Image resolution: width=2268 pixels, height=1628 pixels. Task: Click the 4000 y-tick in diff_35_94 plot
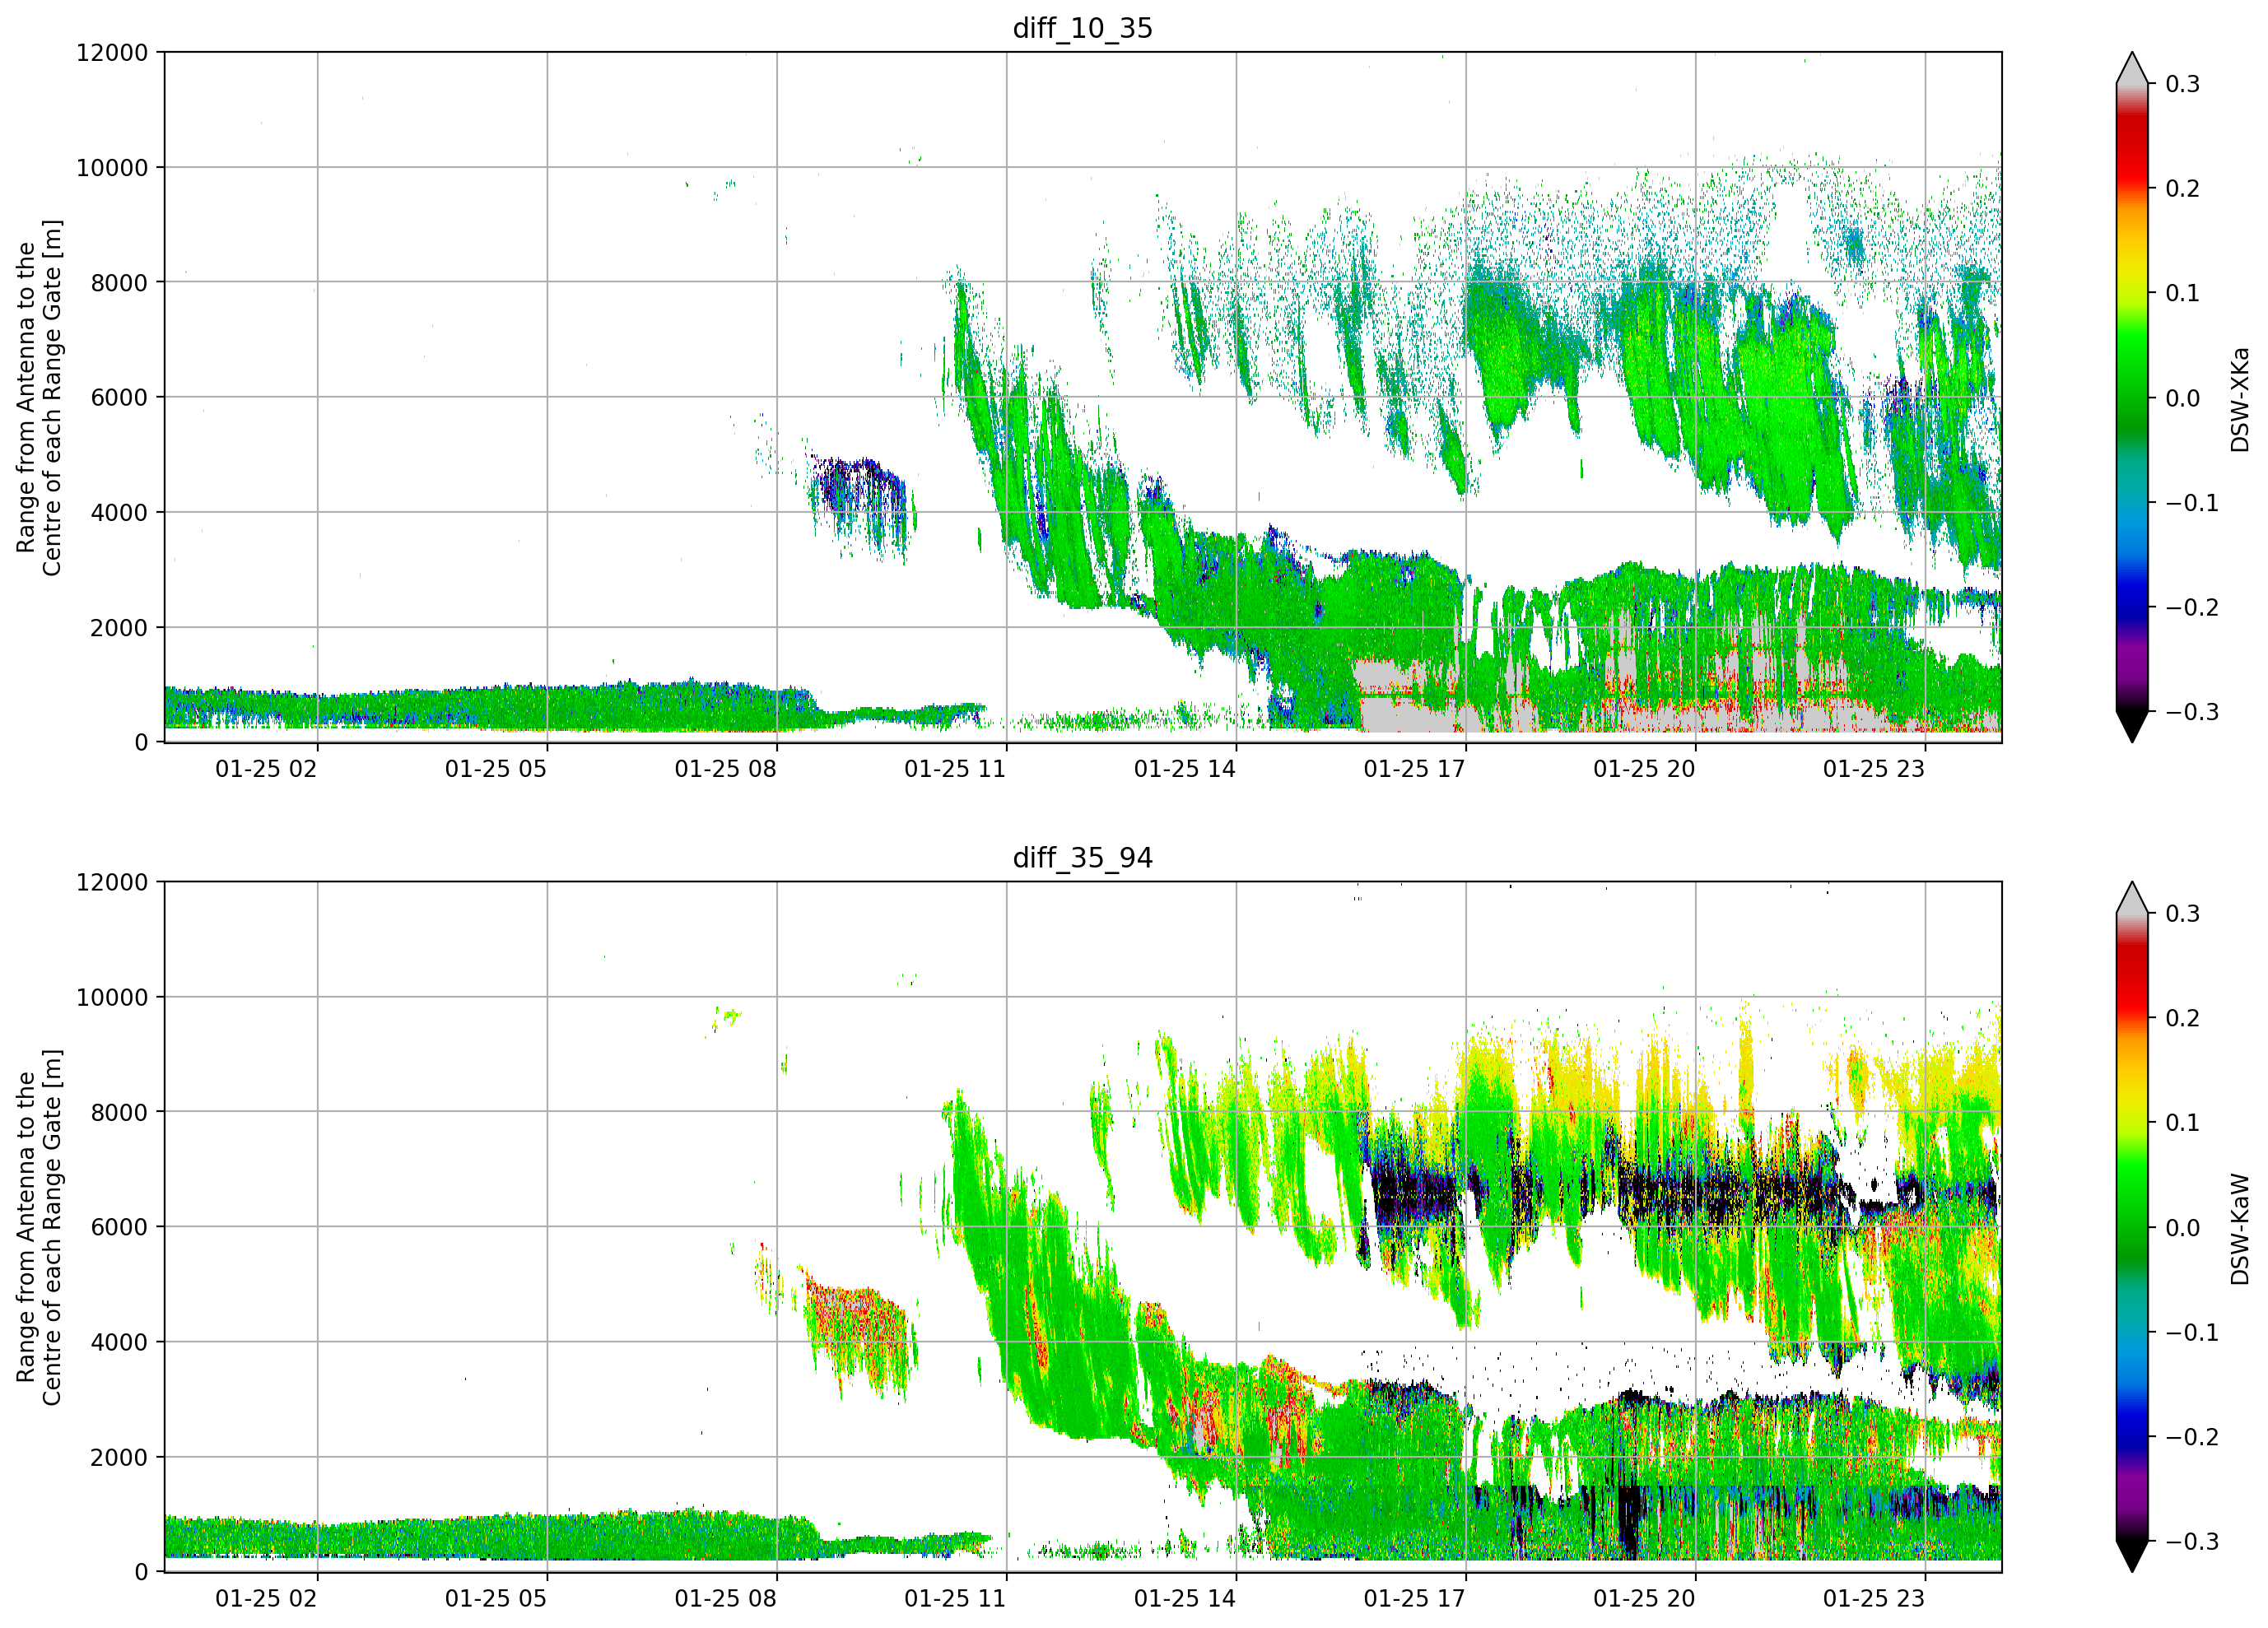[119, 1342]
